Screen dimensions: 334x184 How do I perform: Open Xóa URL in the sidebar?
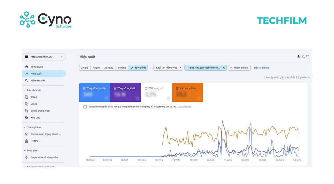point(44,118)
